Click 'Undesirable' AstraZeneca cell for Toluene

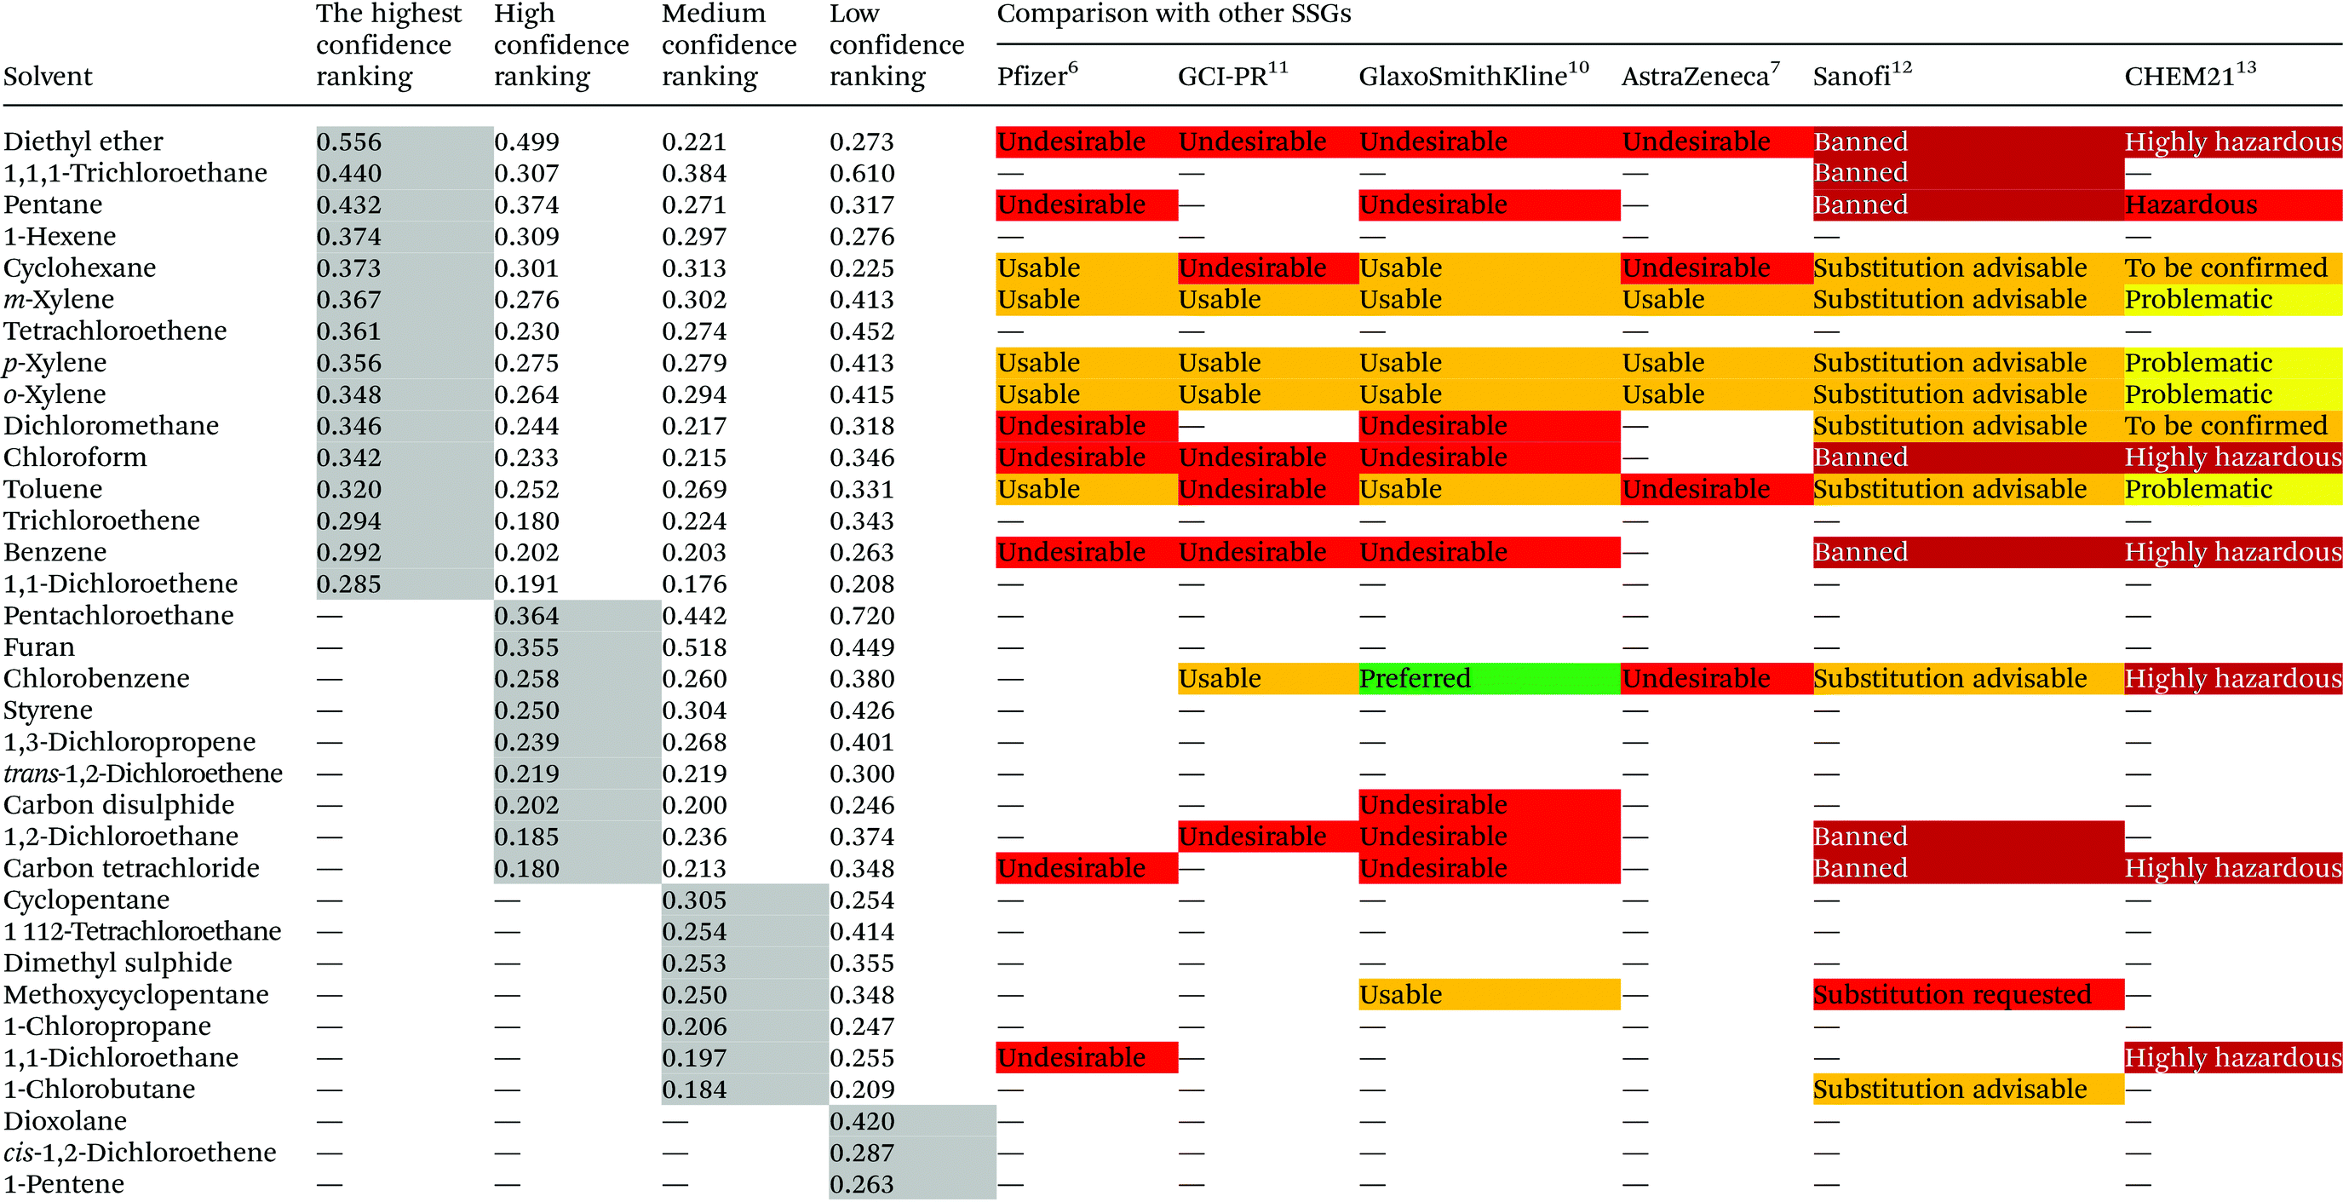(1716, 490)
